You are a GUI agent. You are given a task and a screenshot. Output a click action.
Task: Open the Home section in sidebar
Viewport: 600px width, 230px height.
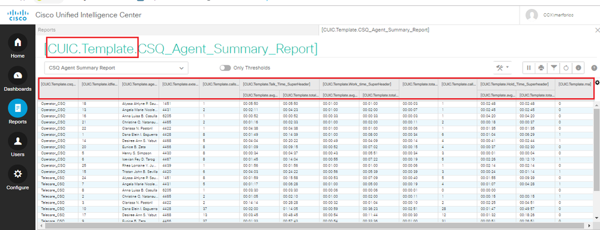[17, 46]
